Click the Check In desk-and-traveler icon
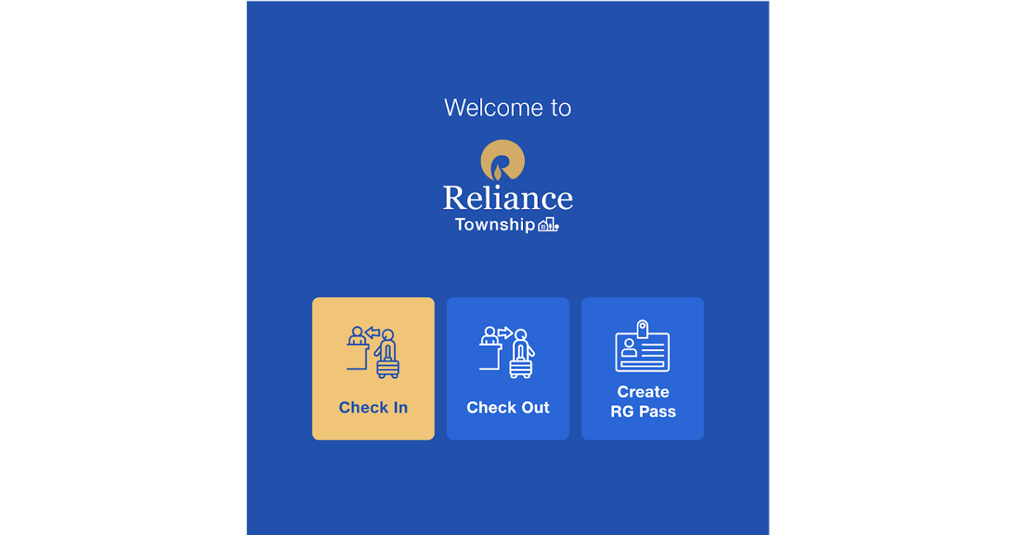 [x=373, y=352]
